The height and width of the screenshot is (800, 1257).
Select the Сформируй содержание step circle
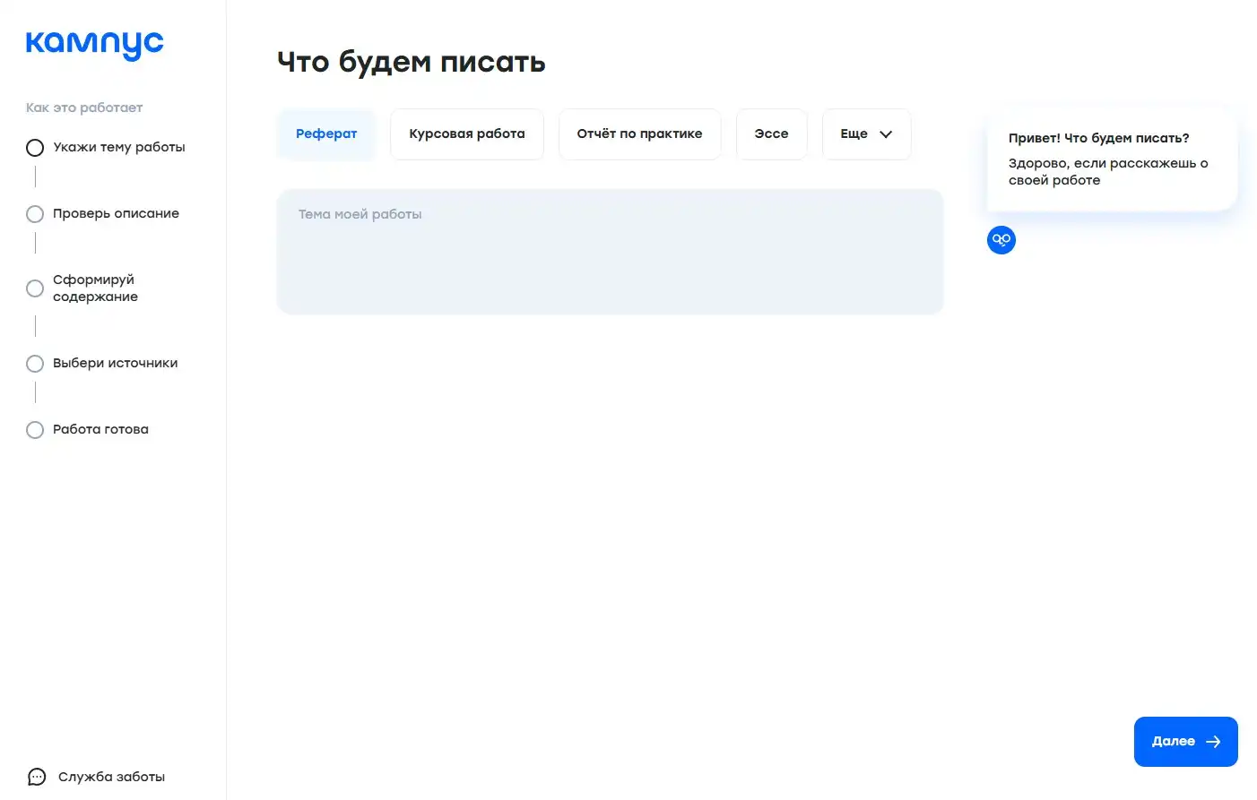coord(35,288)
